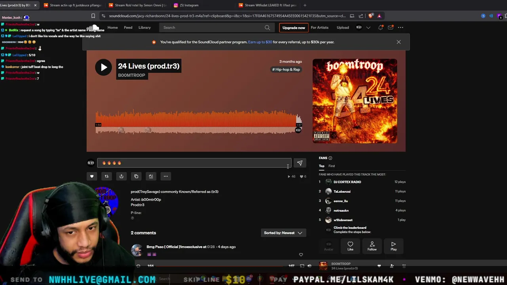The image size is (507, 285).
Task: Close the 24 Lives browser tab
Action: pos(35,5)
